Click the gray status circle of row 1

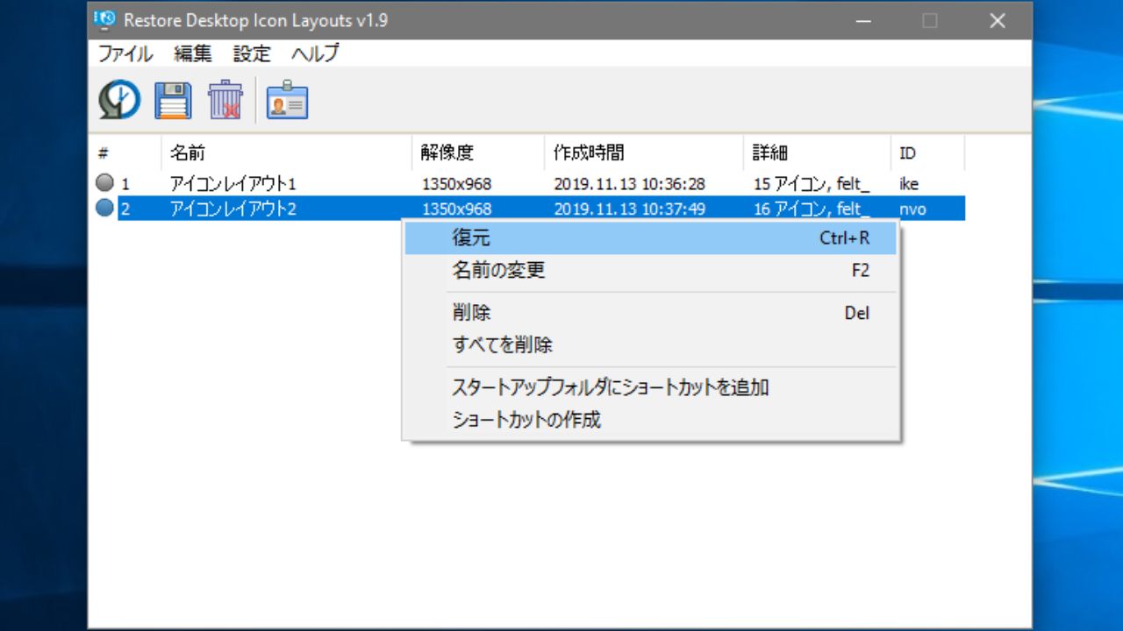[104, 183]
